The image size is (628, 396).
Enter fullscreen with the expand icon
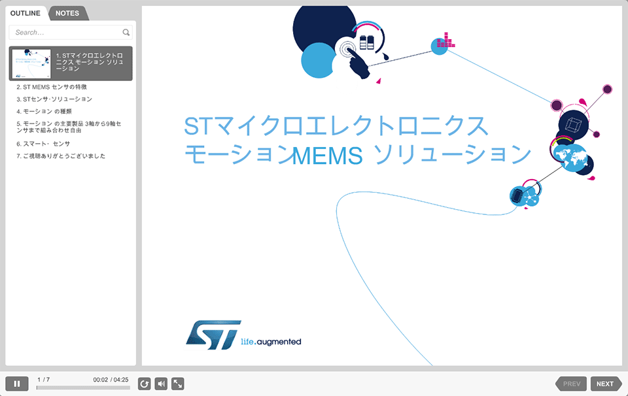coord(178,384)
